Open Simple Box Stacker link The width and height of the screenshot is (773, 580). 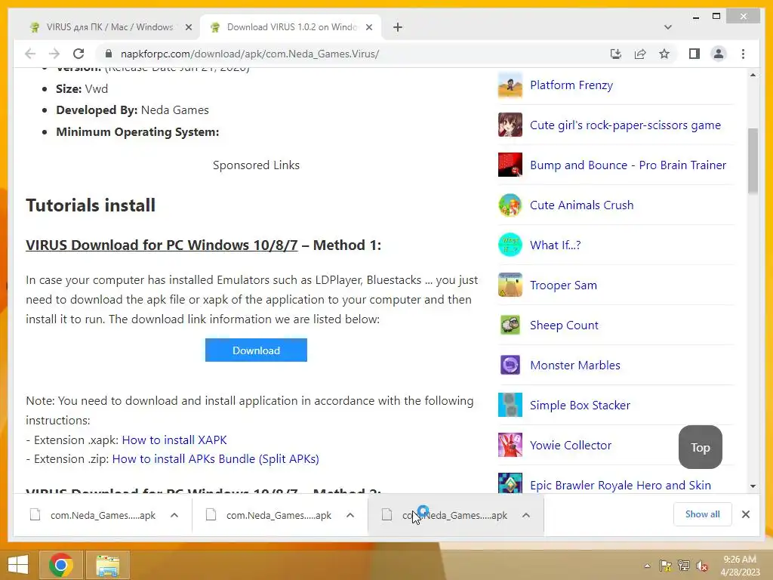(581, 405)
